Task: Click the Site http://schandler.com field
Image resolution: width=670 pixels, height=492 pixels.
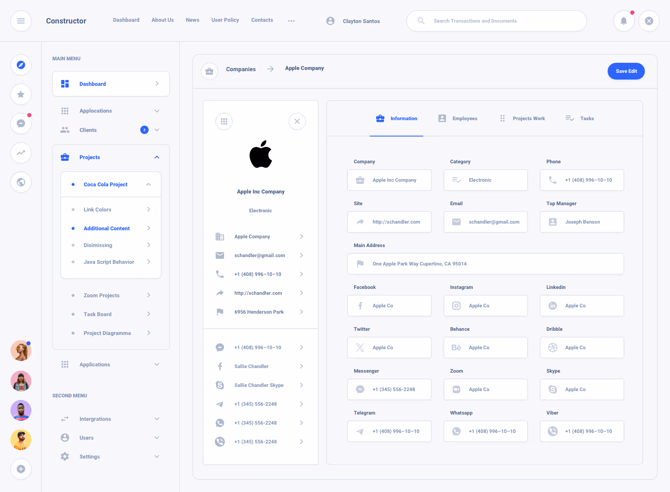Action: click(389, 222)
